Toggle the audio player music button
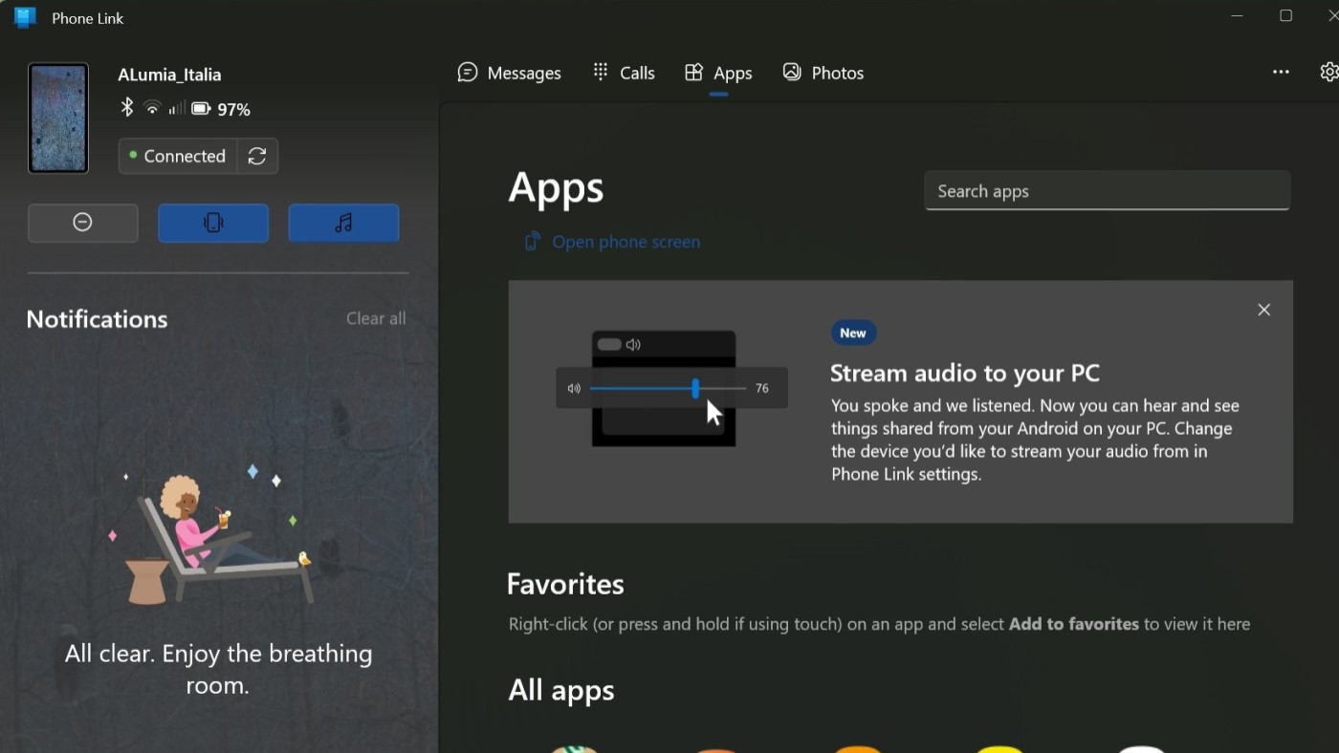Image resolution: width=1339 pixels, height=753 pixels. click(x=343, y=223)
